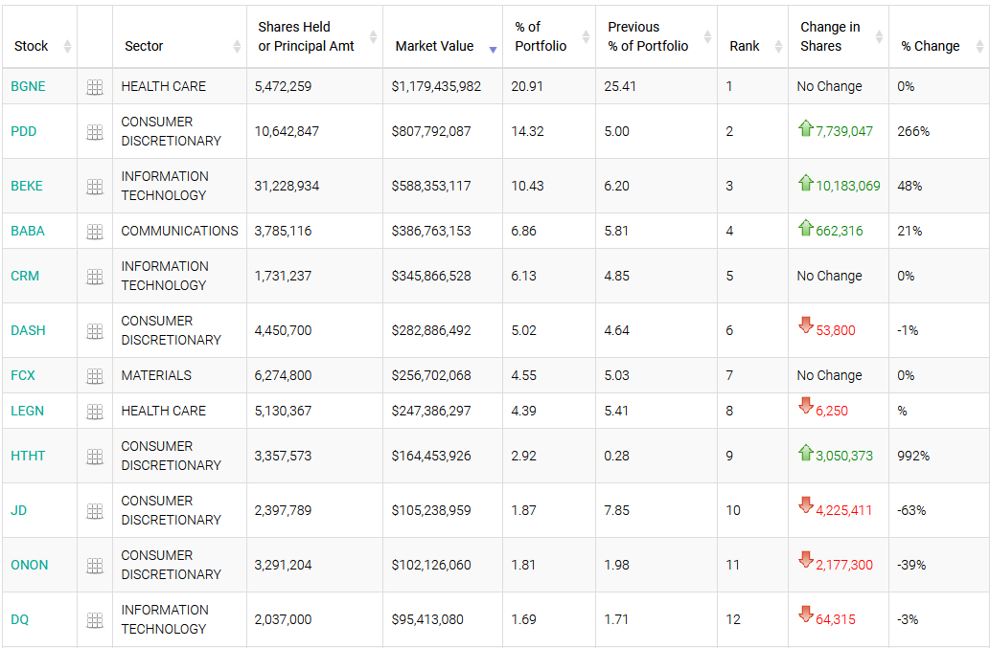
Task: Sort by the Rank column header
Action: [x=745, y=46]
